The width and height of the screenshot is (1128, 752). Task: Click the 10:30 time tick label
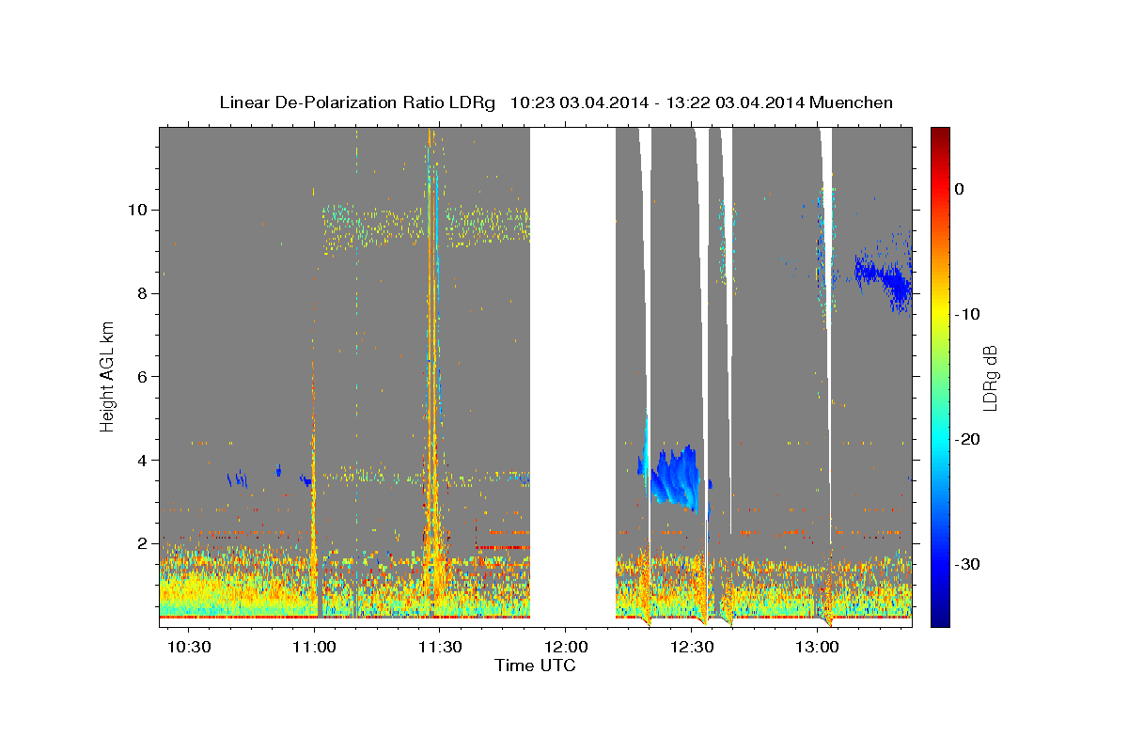(188, 647)
